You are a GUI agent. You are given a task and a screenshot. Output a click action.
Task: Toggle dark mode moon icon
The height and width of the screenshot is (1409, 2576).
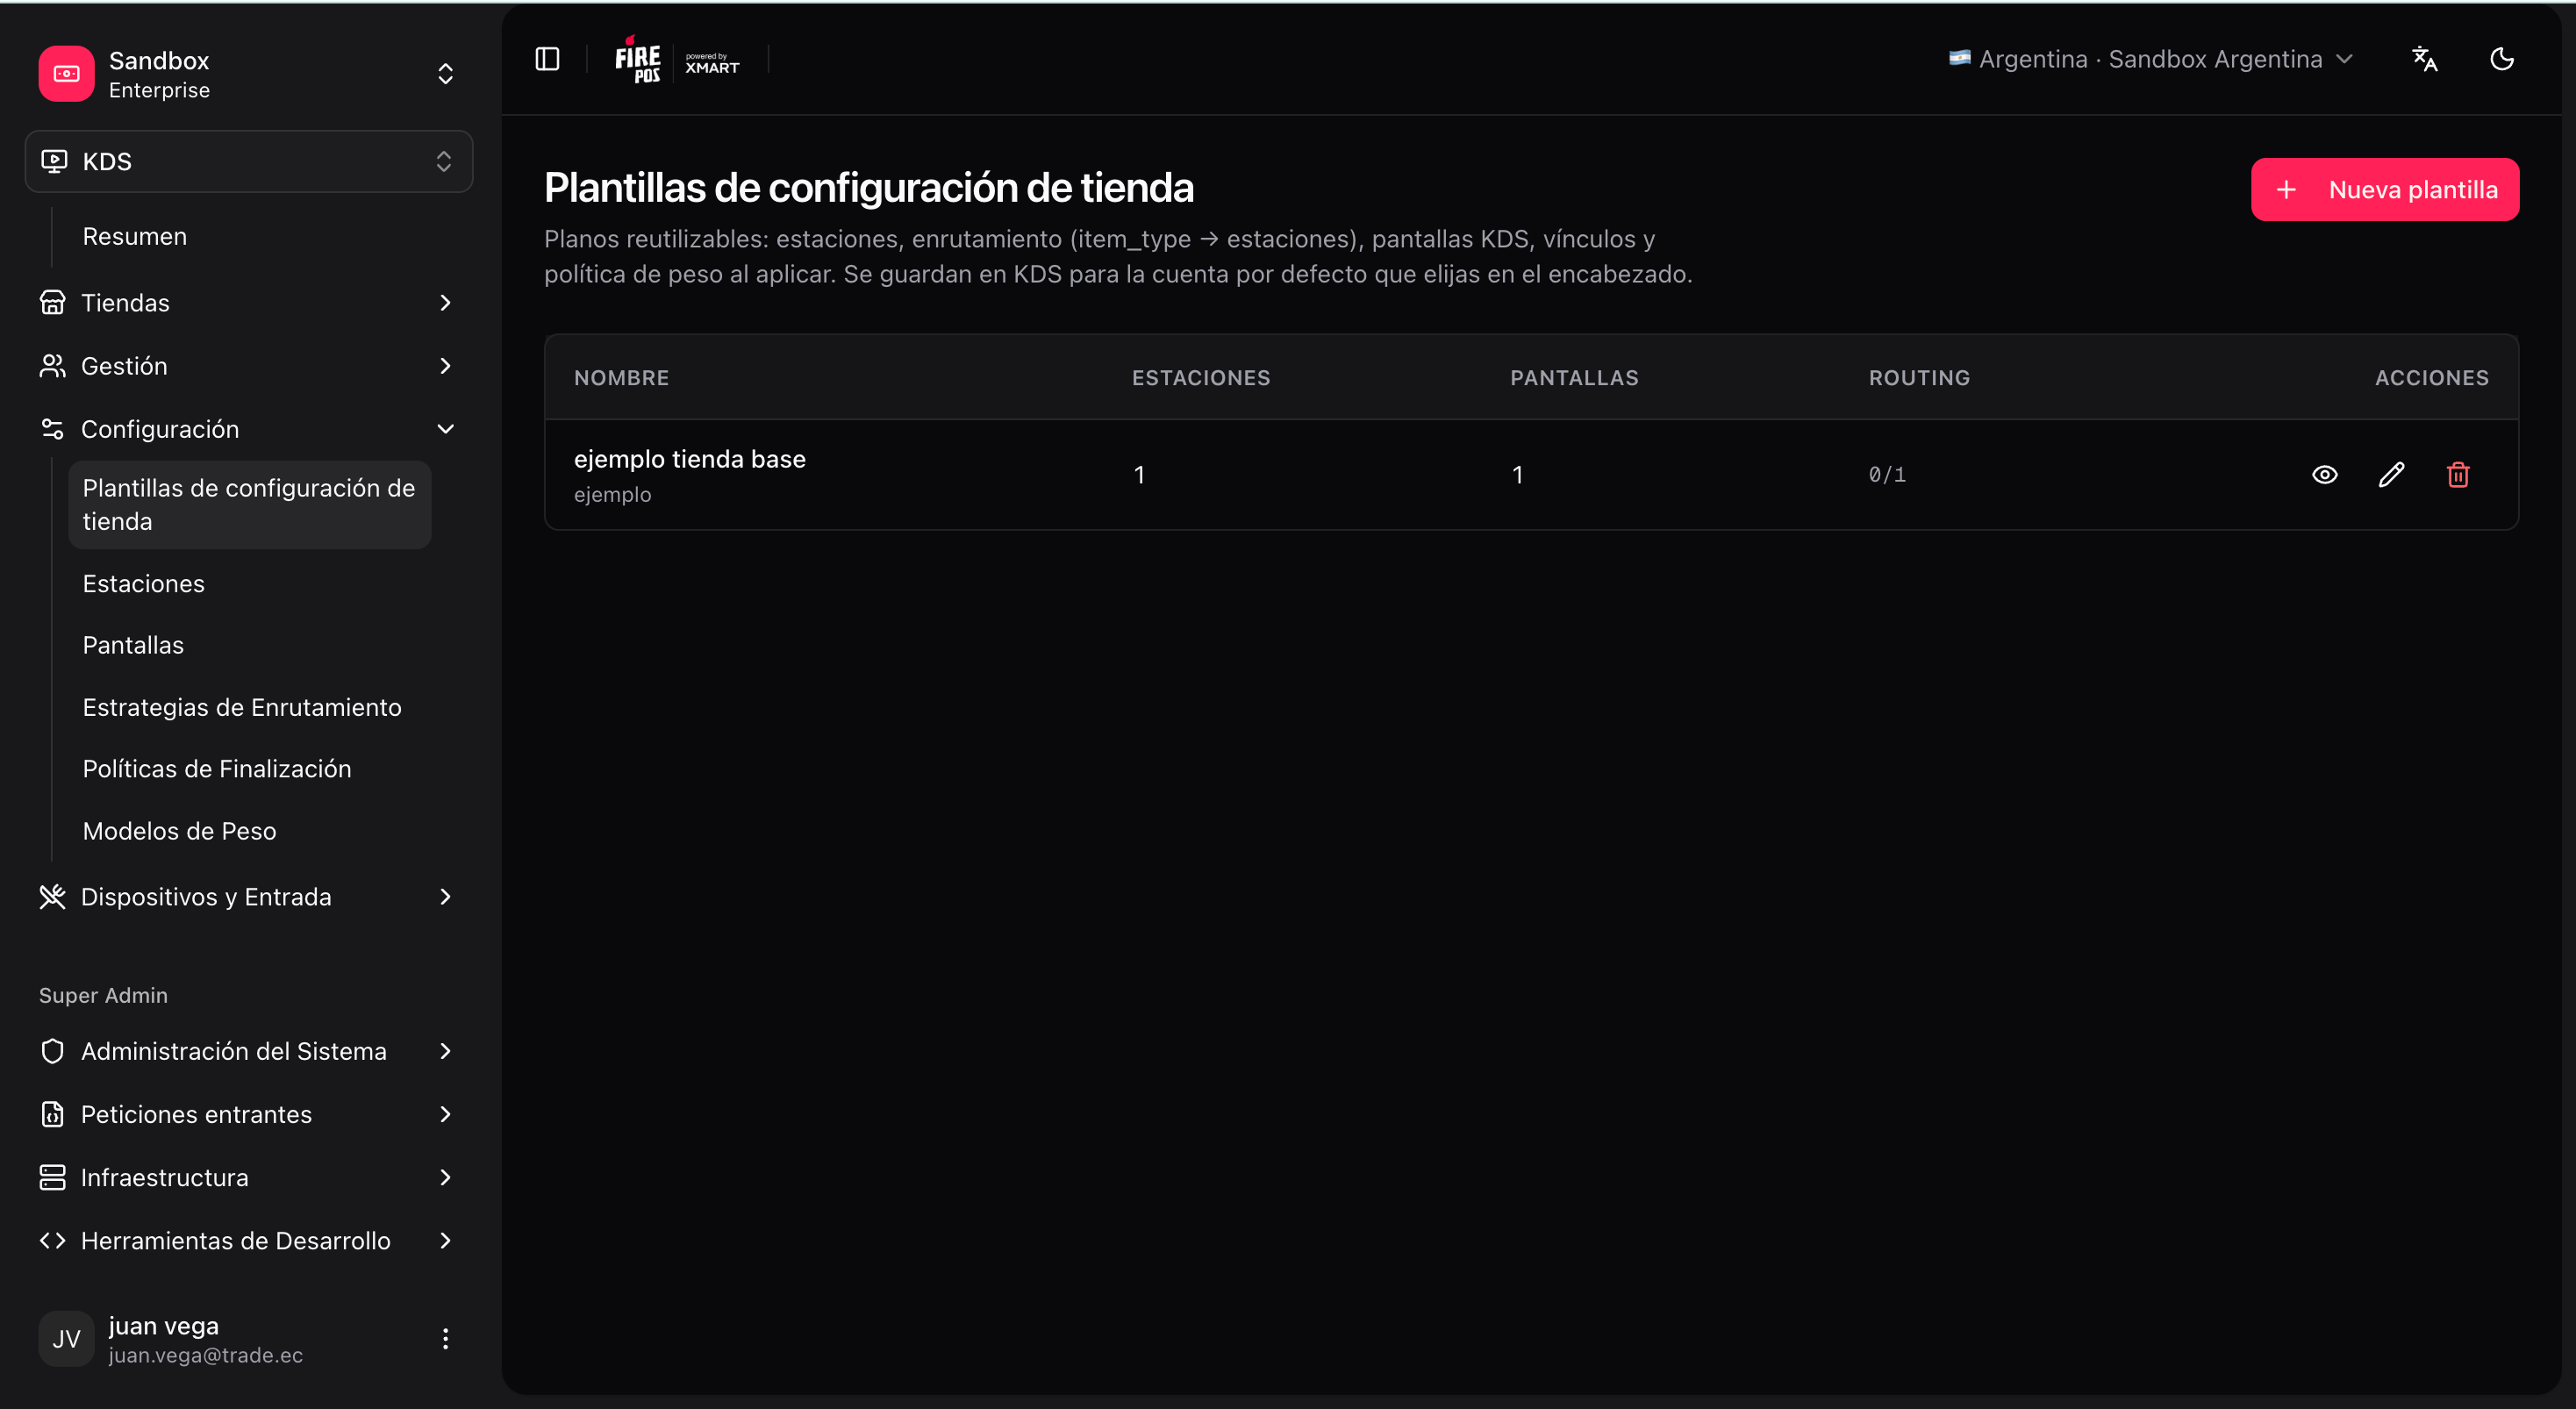2501,59
